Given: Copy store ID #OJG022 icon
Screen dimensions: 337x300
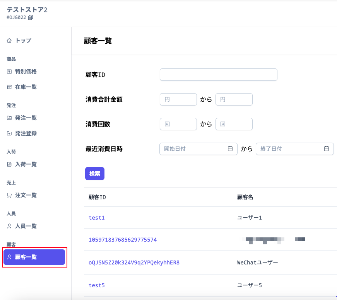Looking at the screenshot, I should click(31, 17).
